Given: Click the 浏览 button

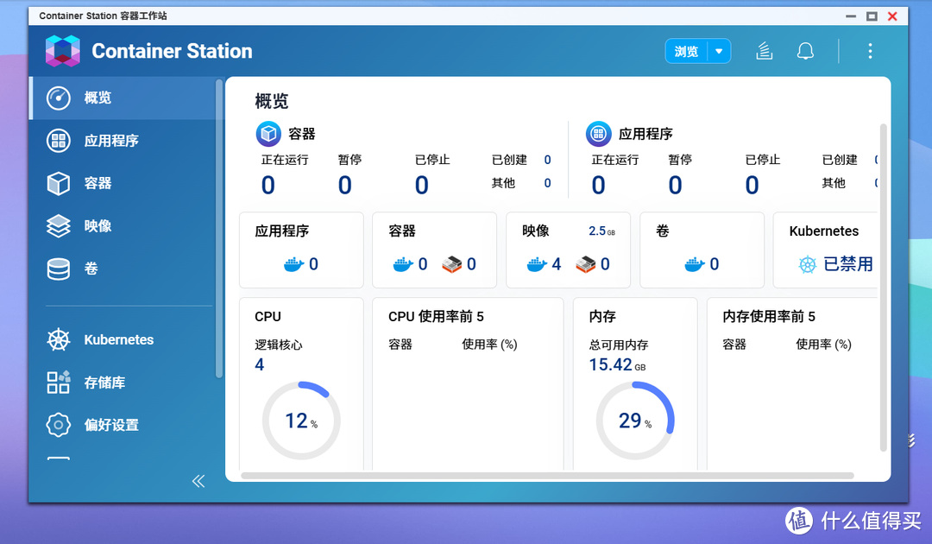Looking at the screenshot, I should tap(685, 50).
